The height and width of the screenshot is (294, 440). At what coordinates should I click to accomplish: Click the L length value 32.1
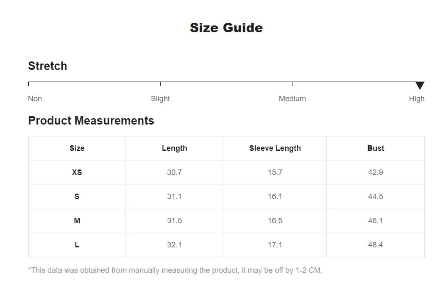coord(174,245)
